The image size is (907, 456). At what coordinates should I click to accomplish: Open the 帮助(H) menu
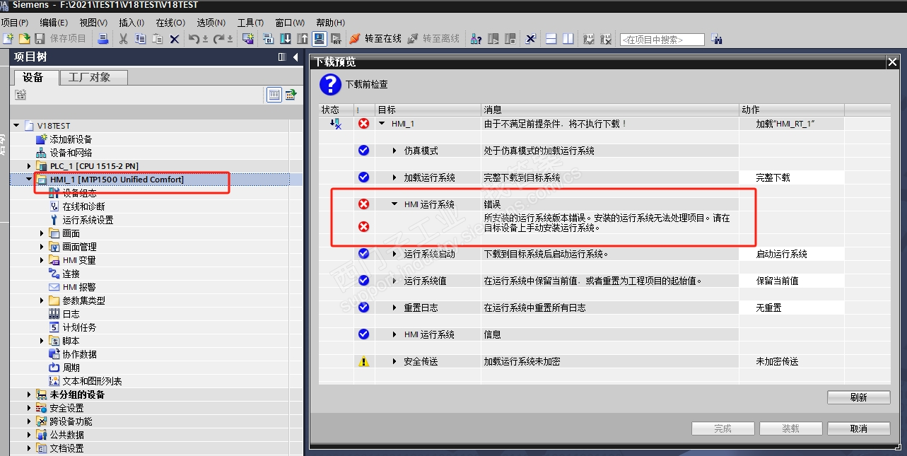click(x=331, y=23)
